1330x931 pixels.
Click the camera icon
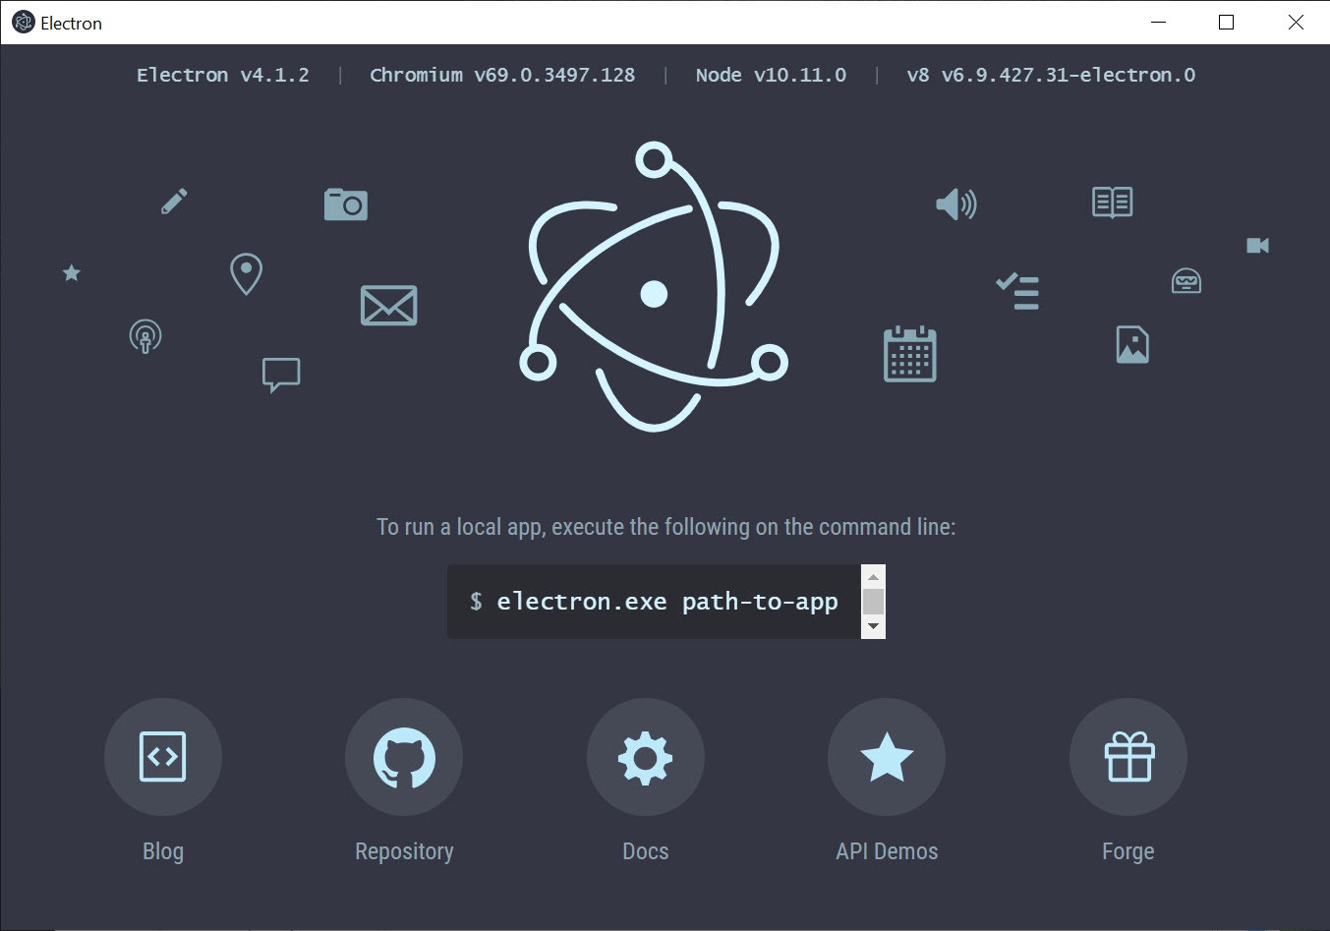click(x=346, y=204)
